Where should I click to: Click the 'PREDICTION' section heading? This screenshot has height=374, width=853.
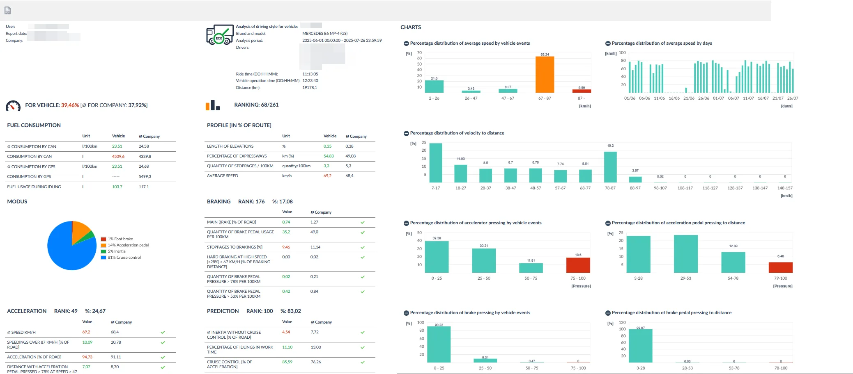pos(223,311)
